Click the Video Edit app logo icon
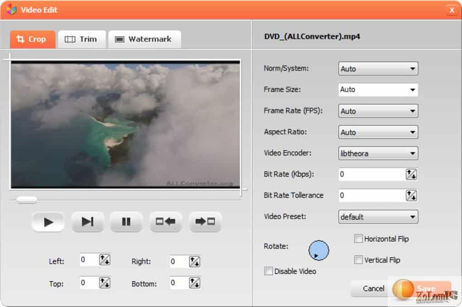Image resolution: width=462 pixels, height=307 pixels. [x=11, y=10]
